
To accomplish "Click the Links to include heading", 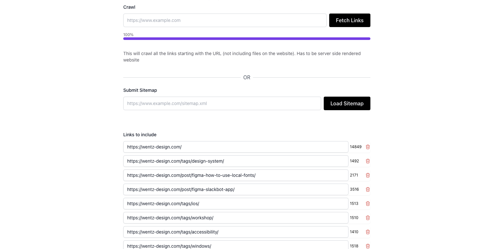I will tap(140, 135).
